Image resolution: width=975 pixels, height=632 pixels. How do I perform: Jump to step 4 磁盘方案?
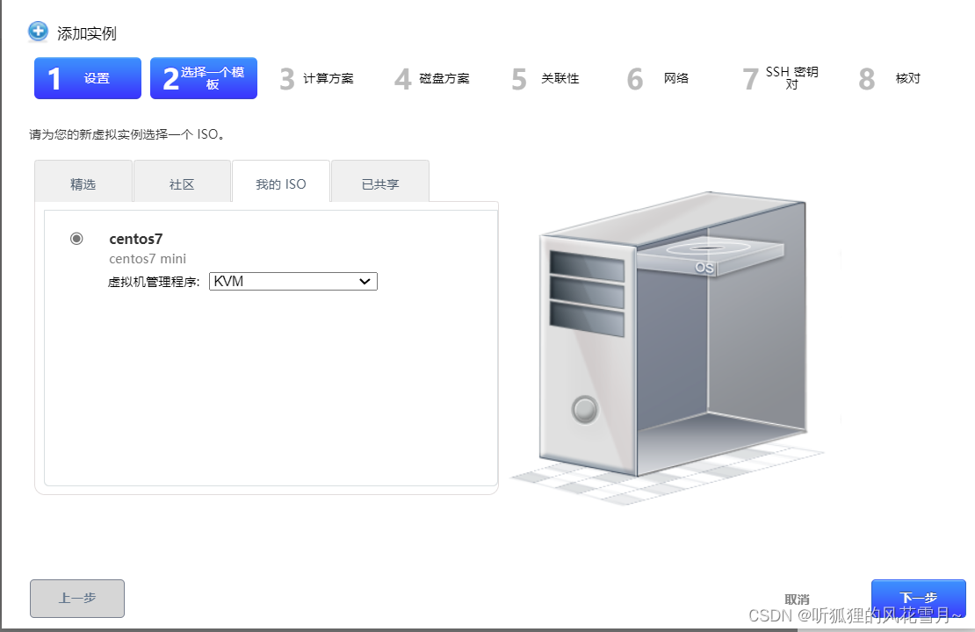[433, 79]
